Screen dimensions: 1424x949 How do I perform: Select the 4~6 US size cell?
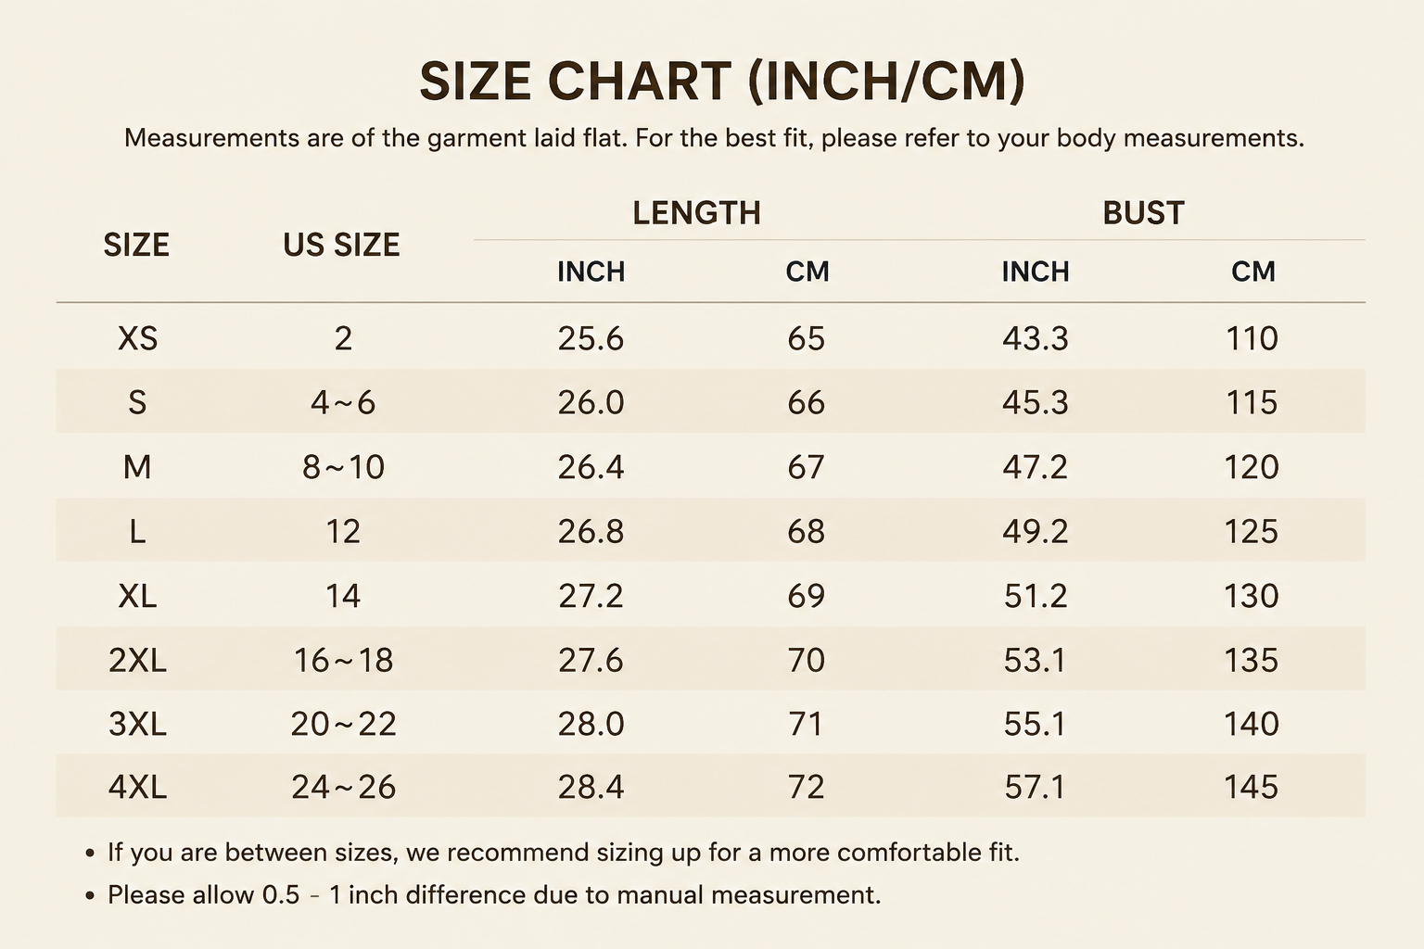coord(343,402)
